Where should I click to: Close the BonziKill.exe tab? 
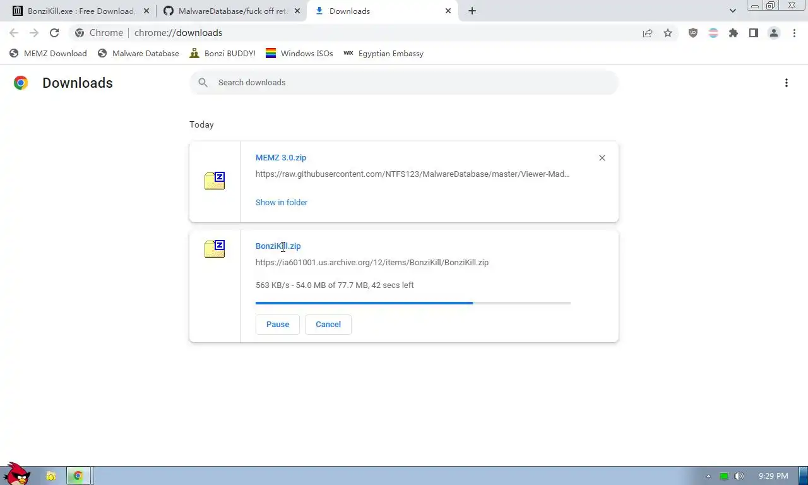(145, 11)
